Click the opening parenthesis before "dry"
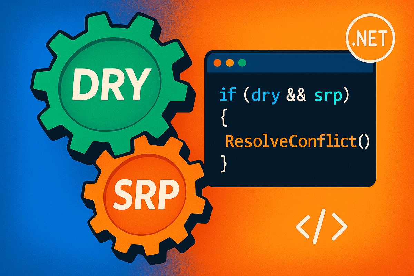 point(246,96)
